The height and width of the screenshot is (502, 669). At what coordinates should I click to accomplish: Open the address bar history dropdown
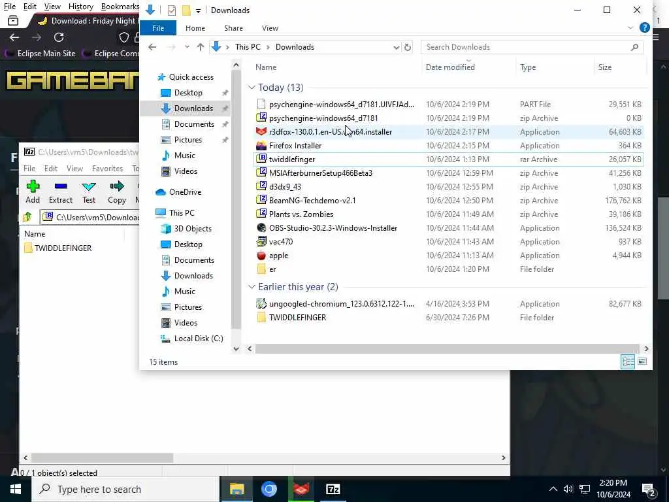tap(397, 47)
